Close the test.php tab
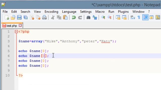This screenshot has width=161, height=90. 20,25
